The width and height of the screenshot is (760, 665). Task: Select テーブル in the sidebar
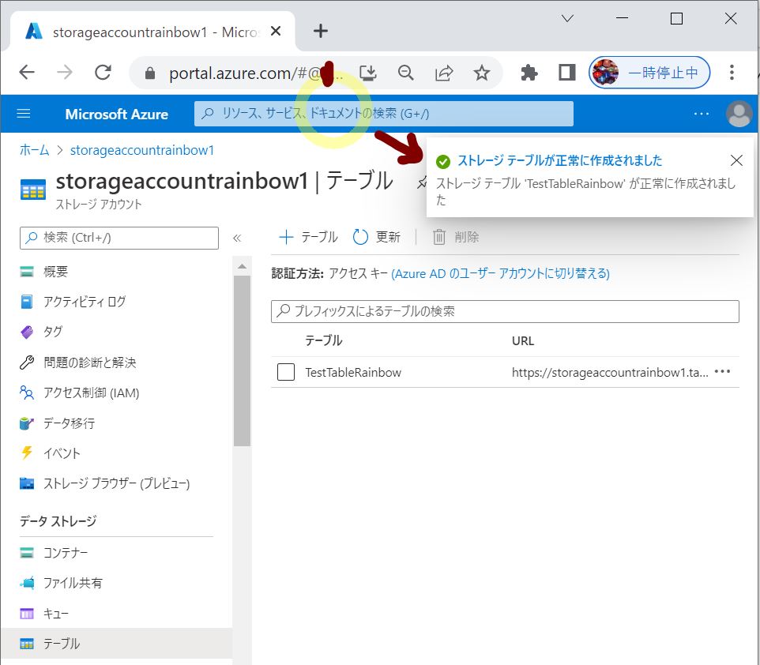[116, 644]
